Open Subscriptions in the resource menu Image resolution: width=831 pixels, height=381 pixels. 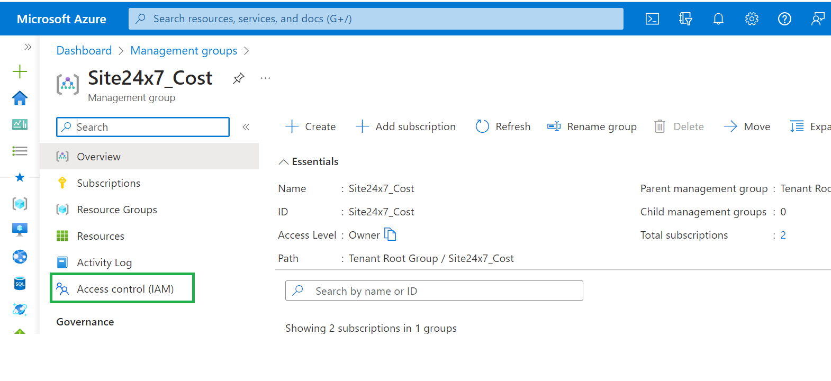coord(109,183)
